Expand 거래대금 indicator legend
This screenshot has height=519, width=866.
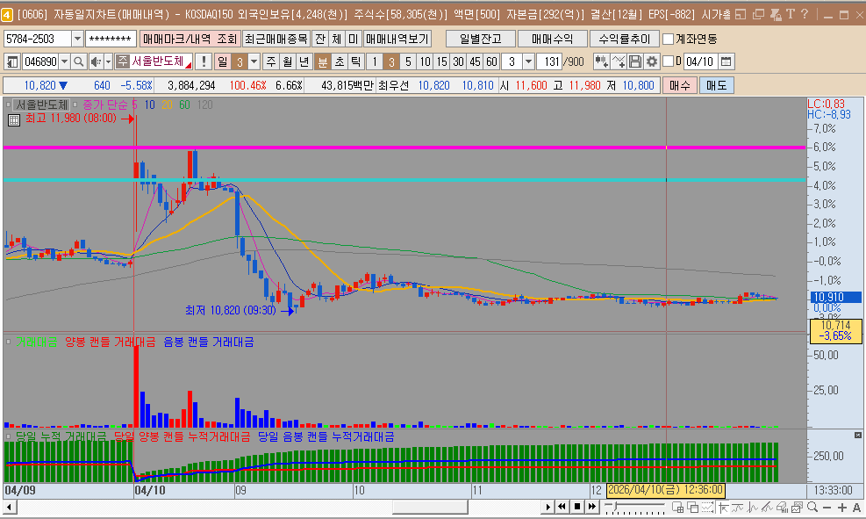[x=8, y=342]
